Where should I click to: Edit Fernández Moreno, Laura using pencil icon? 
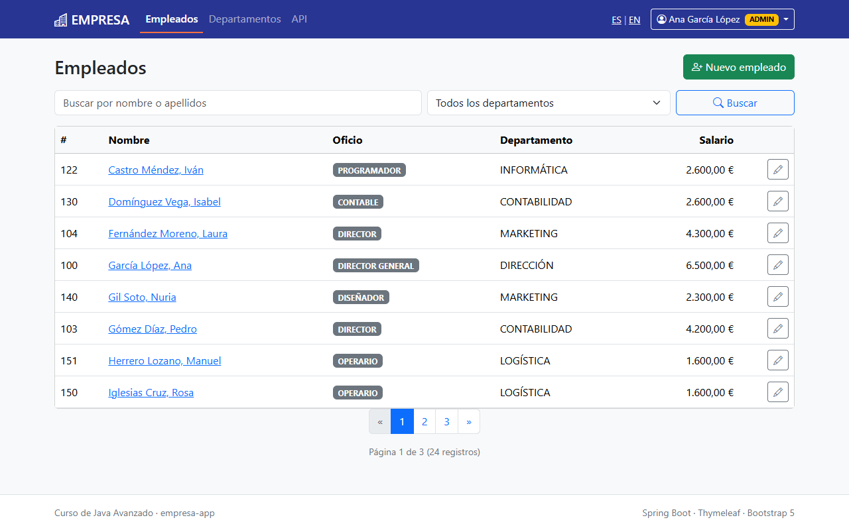click(x=778, y=233)
